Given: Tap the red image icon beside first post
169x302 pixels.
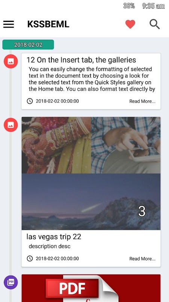Looking at the screenshot, I should (11, 61).
